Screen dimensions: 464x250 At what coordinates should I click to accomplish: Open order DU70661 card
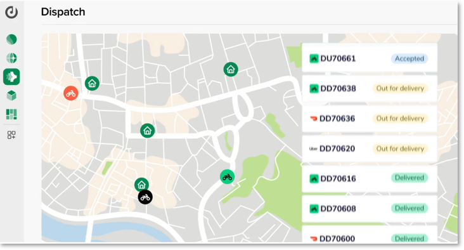pos(370,58)
